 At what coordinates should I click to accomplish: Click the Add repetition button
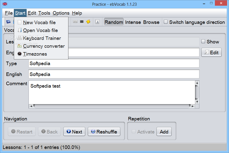pos(164,132)
